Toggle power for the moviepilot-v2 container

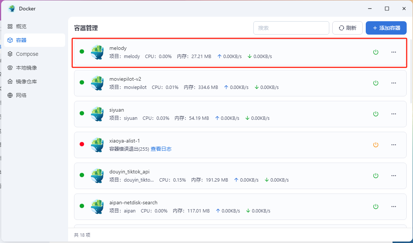[375, 83]
